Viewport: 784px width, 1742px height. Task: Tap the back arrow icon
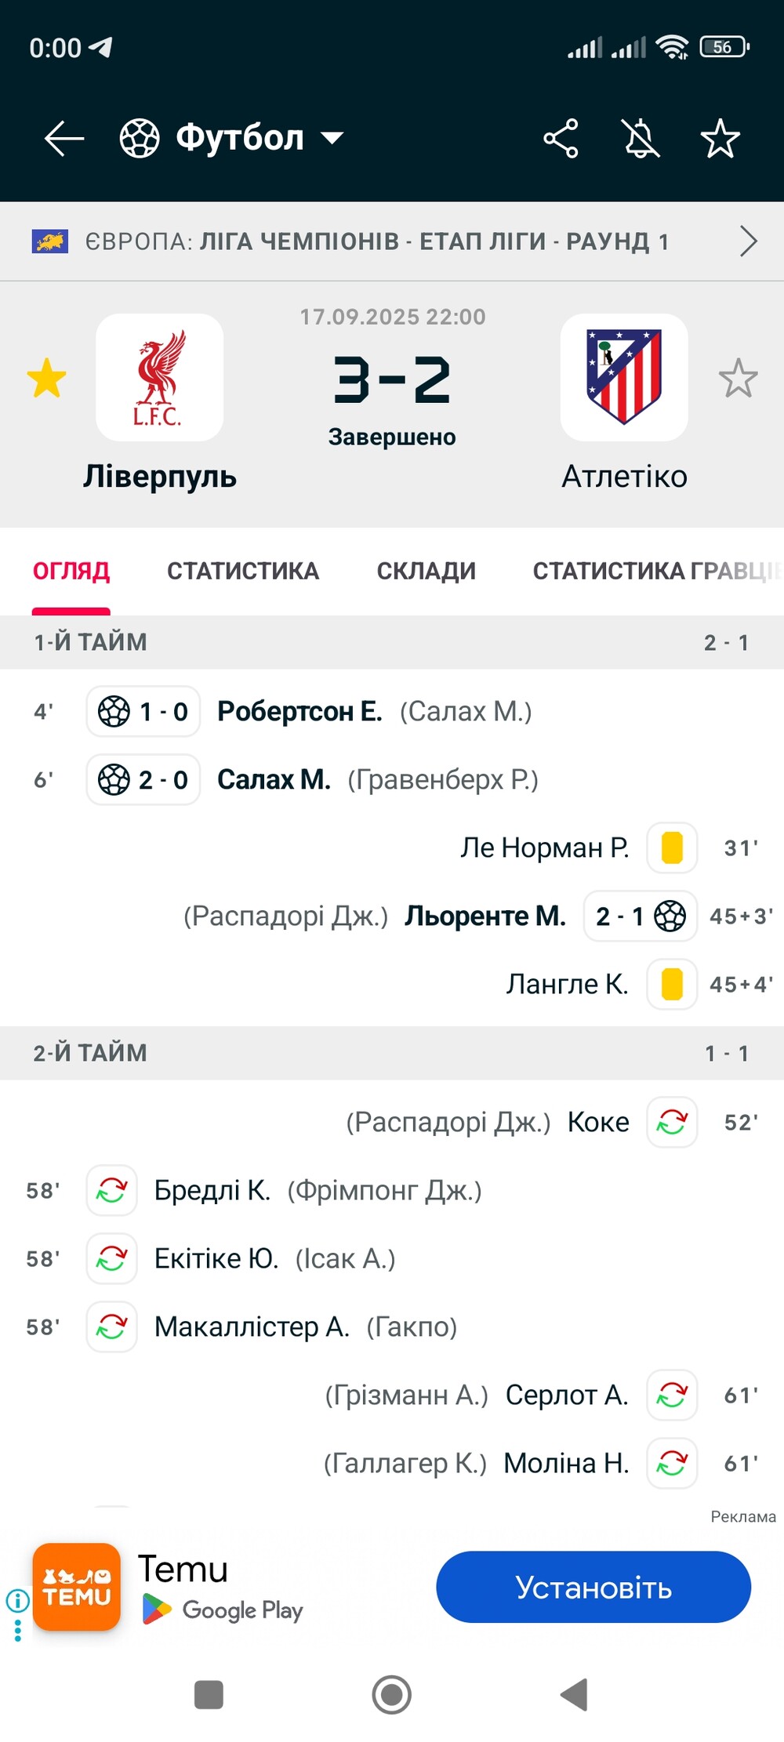coord(64,139)
